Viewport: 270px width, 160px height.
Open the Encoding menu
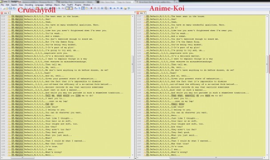29,5
